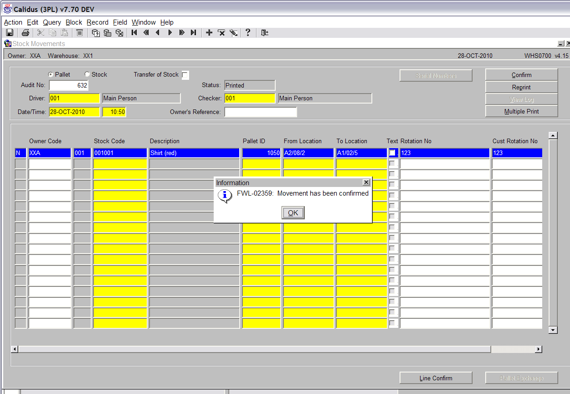
Task: Minimize the Stock Movements inner window
Action: pos(560,44)
